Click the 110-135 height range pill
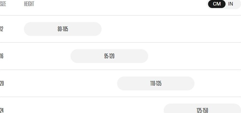This screenshot has width=241, height=113. (156, 83)
